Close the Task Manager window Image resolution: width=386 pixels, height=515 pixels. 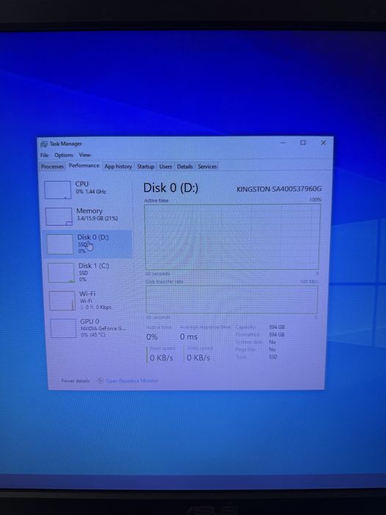tap(324, 143)
